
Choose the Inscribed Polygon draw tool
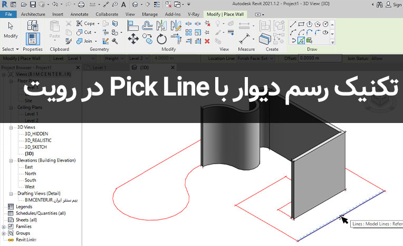point(310,24)
